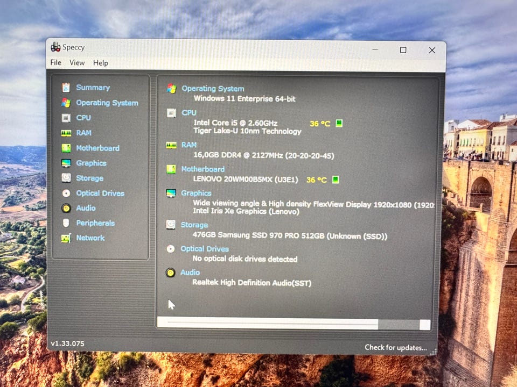Click the CPU temperature value 36 °C

coord(320,124)
